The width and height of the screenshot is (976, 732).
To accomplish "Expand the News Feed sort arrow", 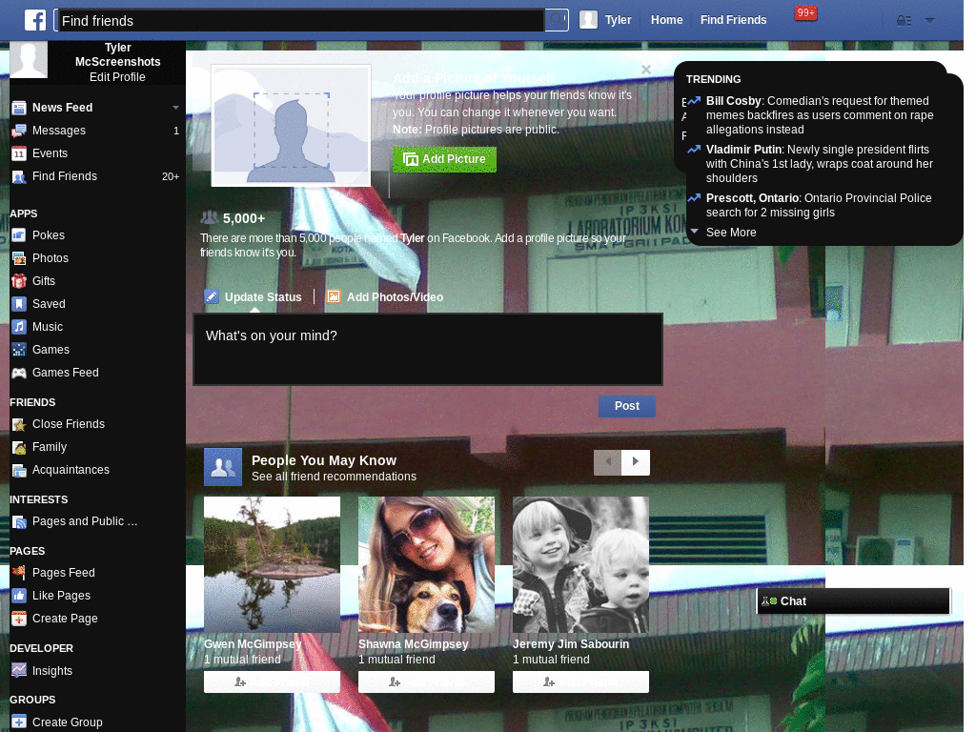I will coord(175,108).
